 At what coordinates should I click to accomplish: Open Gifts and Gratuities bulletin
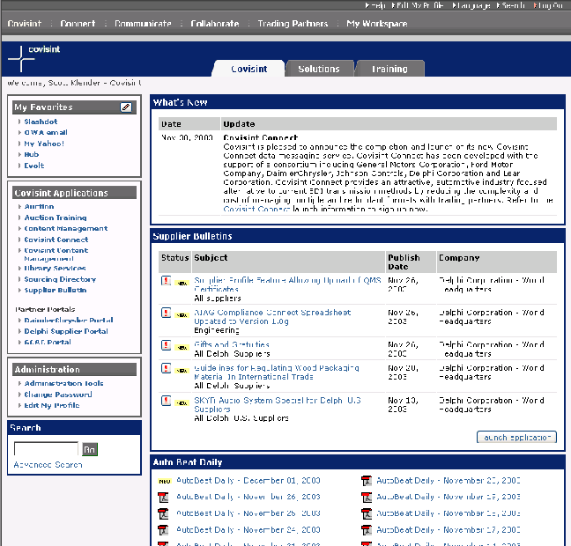(x=232, y=344)
